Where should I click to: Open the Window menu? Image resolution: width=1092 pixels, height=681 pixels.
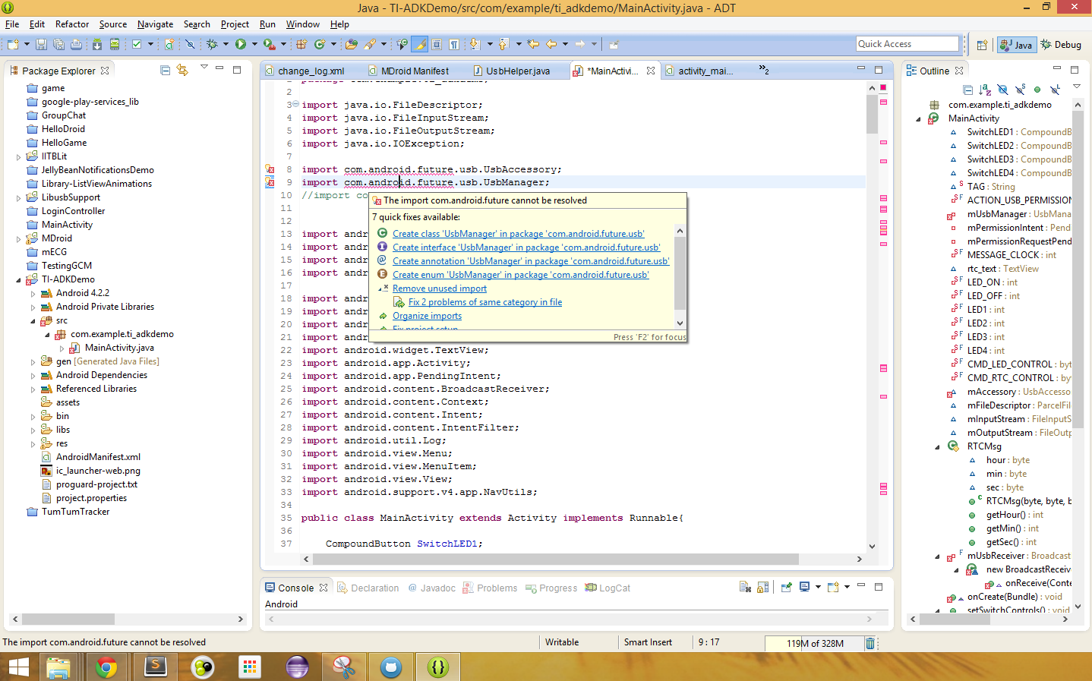(302, 24)
